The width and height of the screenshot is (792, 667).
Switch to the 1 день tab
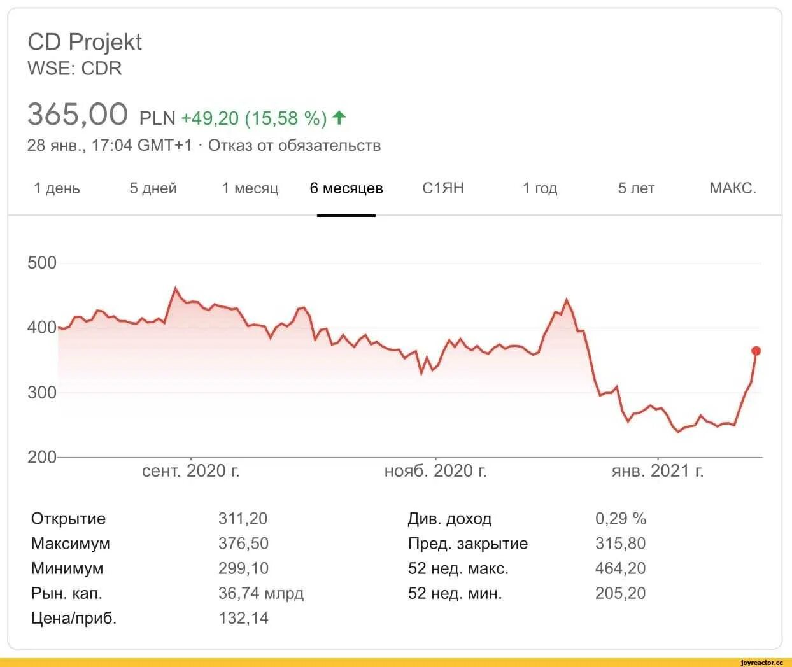(x=57, y=188)
